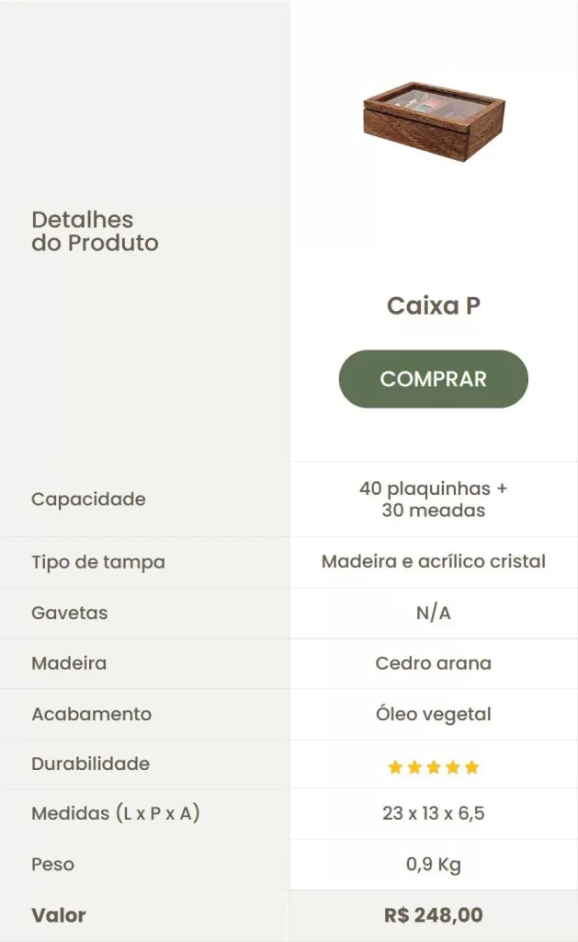Click the 0,9 Kg weight value
Image resolution: width=578 pixels, height=942 pixels.
[433, 865]
